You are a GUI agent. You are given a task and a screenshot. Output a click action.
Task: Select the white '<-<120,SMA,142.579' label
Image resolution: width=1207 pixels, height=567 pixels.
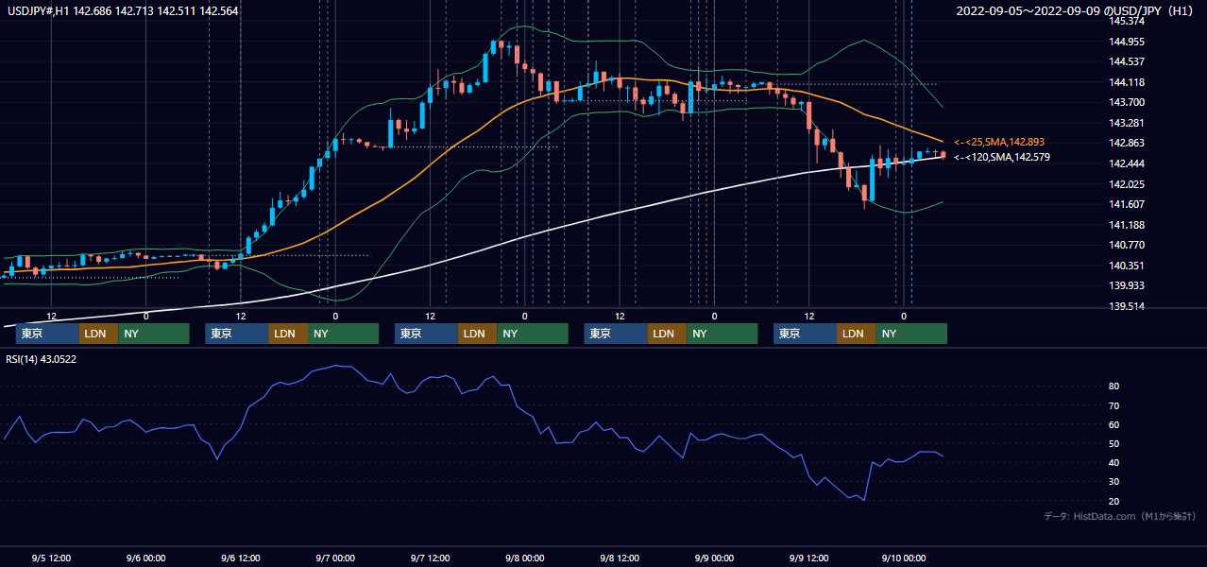coord(1001,157)
